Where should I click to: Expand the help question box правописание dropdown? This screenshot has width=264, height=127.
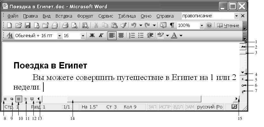(237, 16)
